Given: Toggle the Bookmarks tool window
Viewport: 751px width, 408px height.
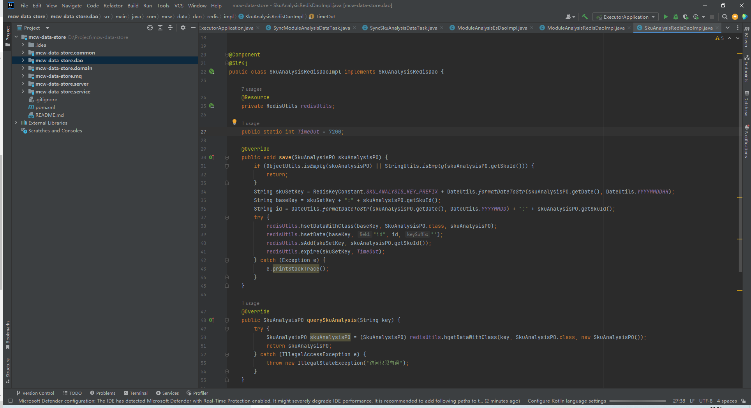Looking at the screenshot, I should 7,335.
